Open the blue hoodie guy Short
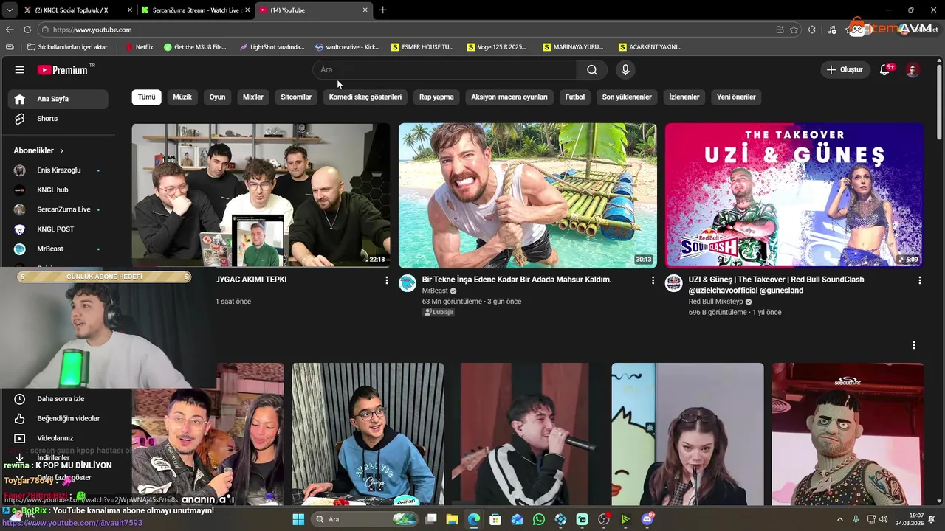Image resolution: width=945 pixels, height=531 pixels. (367, 434)
